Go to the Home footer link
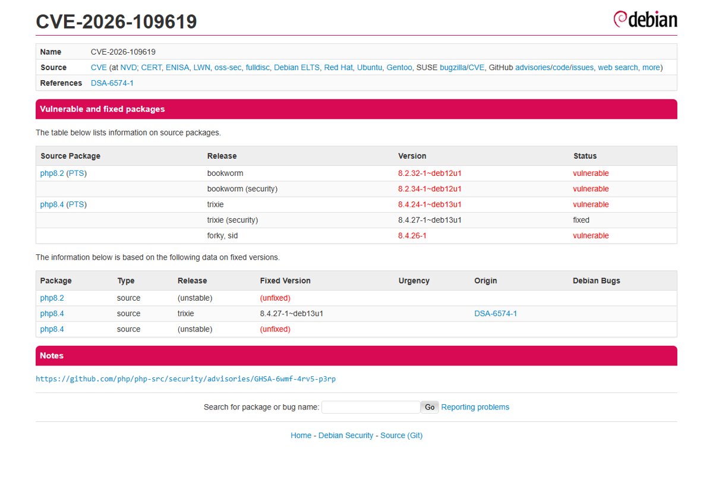 tap(301, 436)
